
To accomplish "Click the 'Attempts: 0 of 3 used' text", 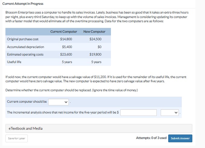I will (x=151, y=138).
